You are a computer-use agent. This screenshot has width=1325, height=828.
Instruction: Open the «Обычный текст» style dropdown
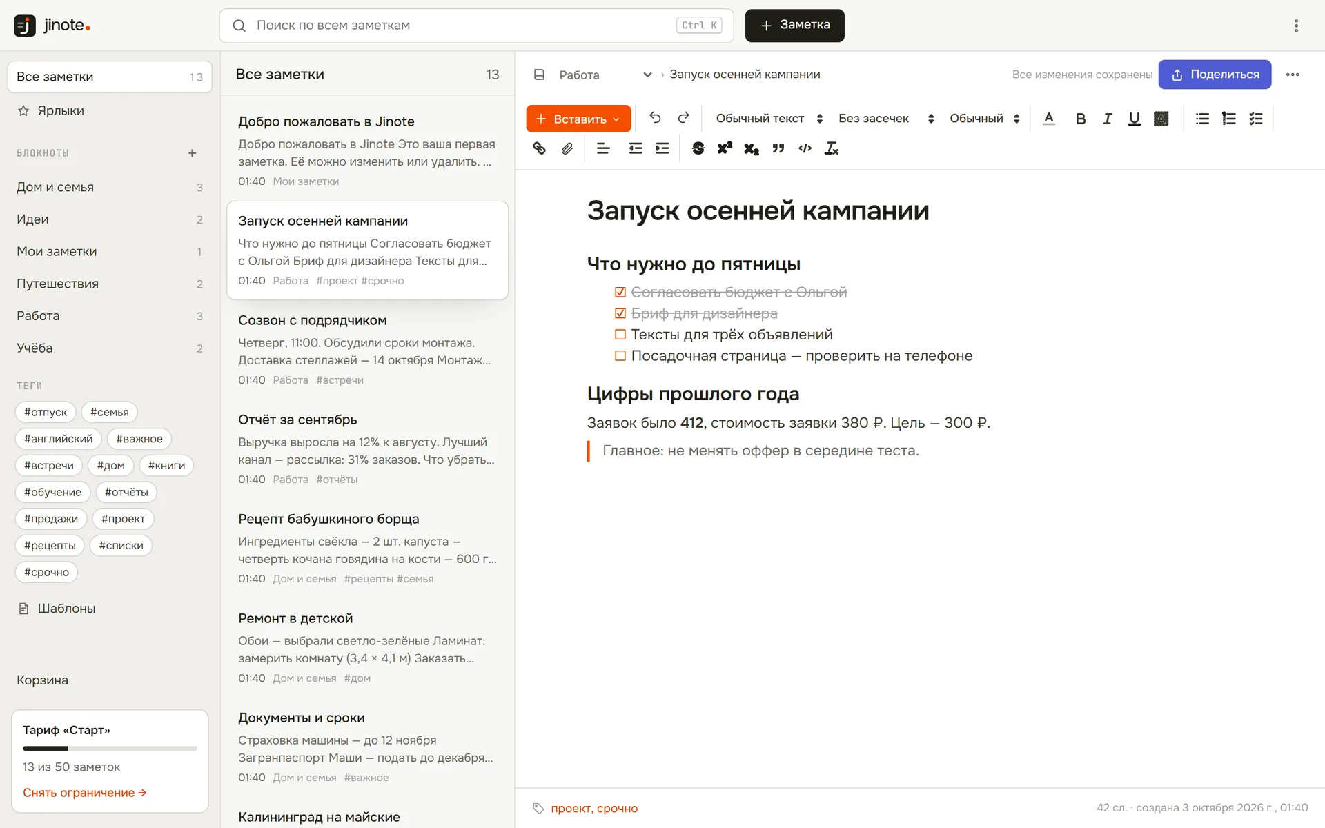click(x=769, y=119)
